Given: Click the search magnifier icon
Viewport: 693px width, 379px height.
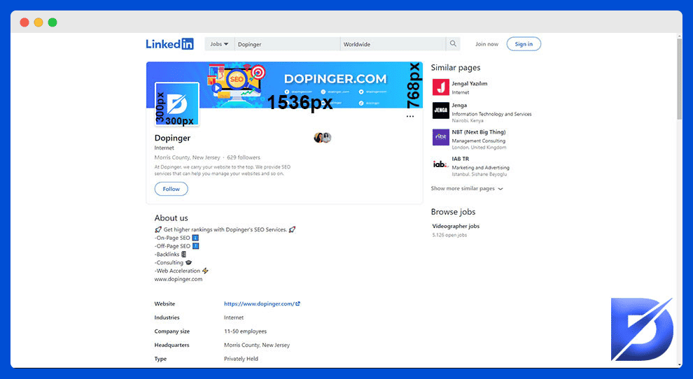Looking at the screenshot, I should coord(453,44).
